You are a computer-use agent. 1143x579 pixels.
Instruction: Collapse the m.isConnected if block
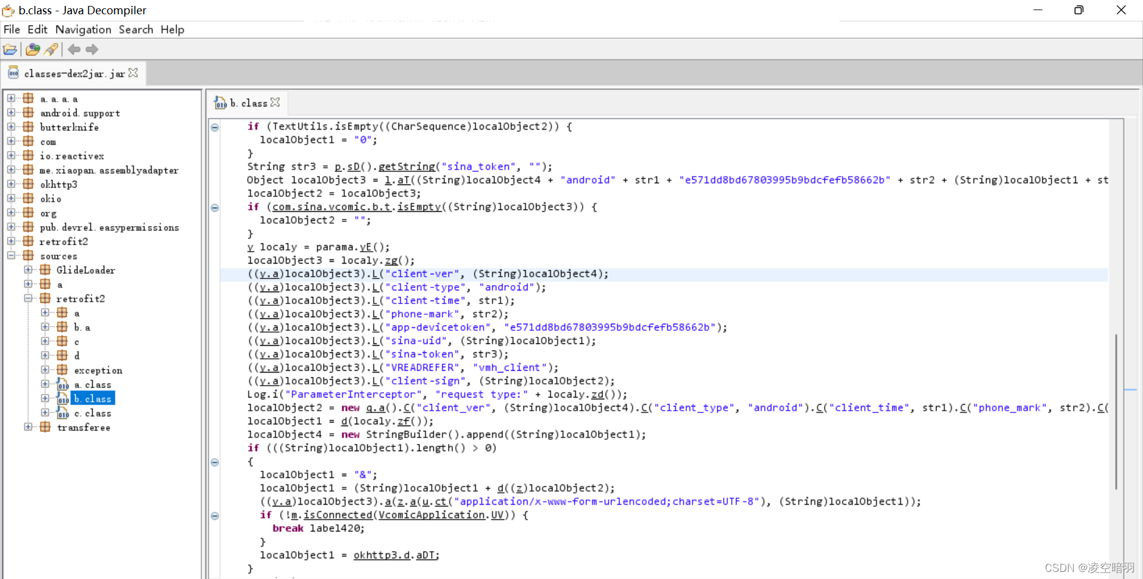[x=215, y=516]
